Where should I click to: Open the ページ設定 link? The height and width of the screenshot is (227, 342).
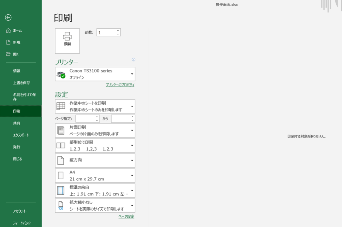pyautogui.click(x=126, y=217)
